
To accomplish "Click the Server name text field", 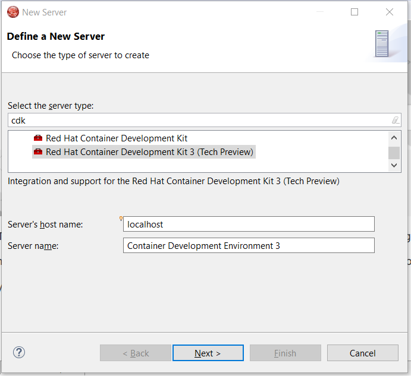I will 249,245.
